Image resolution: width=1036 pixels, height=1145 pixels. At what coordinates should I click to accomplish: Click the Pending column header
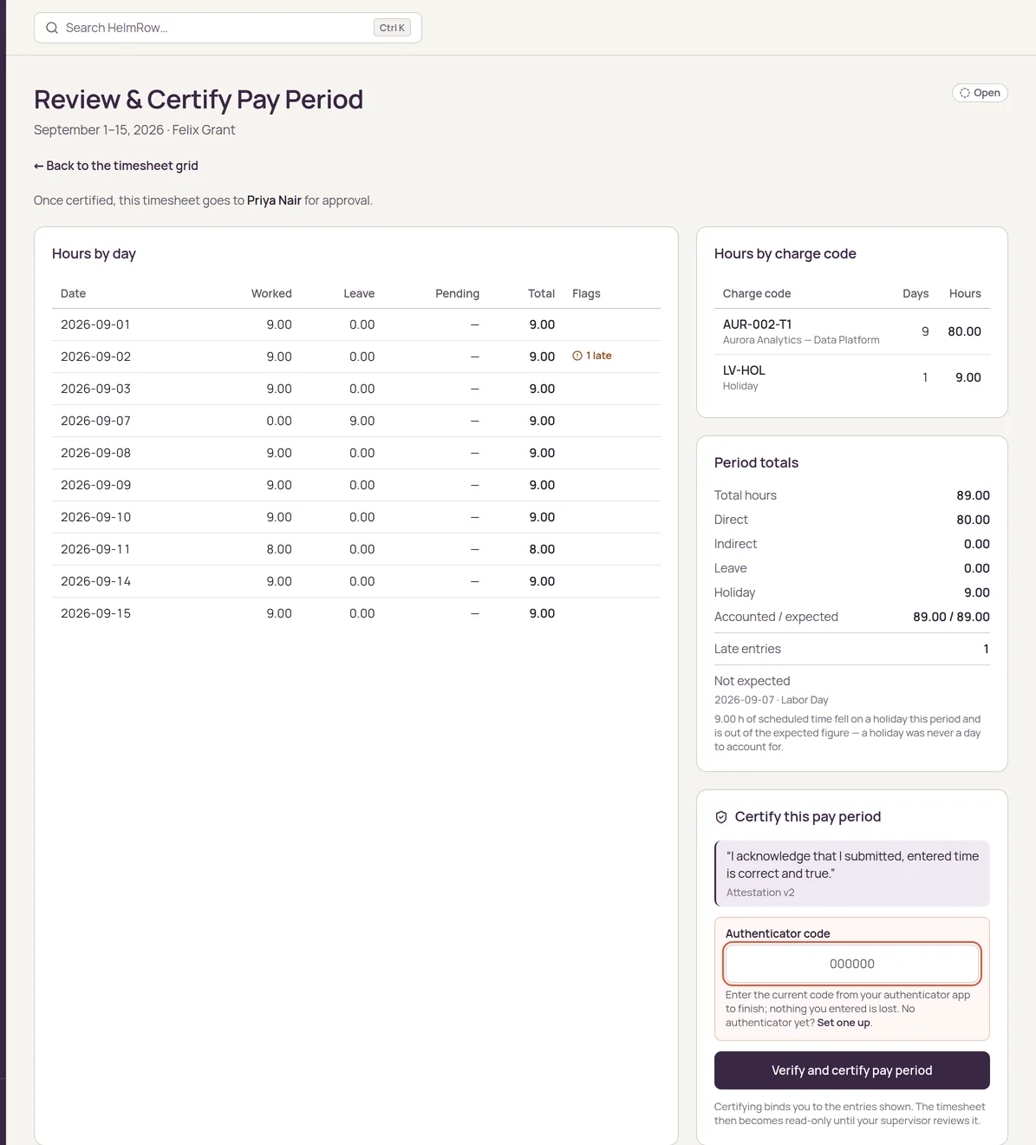pyautogui.click(x=457, y=293)
